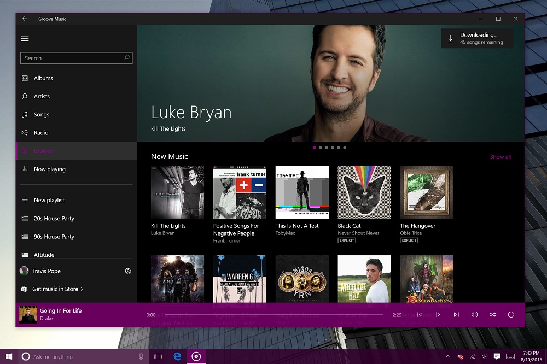
Task: Click the Store bag icon
Action: [x=24, y=289]
